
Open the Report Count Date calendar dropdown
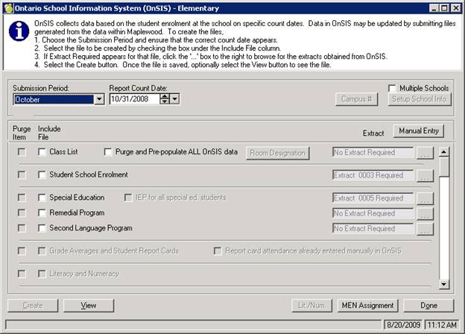[175, 99]
